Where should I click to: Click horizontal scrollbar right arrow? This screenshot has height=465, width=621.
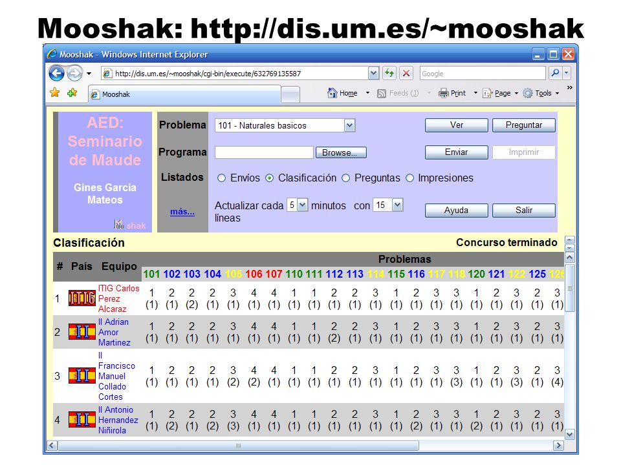558,446
